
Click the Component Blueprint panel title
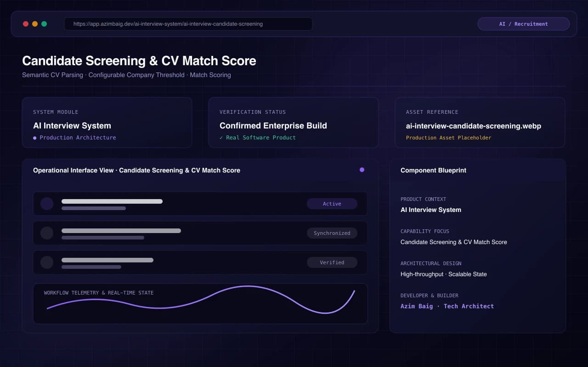[x=433, y=170]
